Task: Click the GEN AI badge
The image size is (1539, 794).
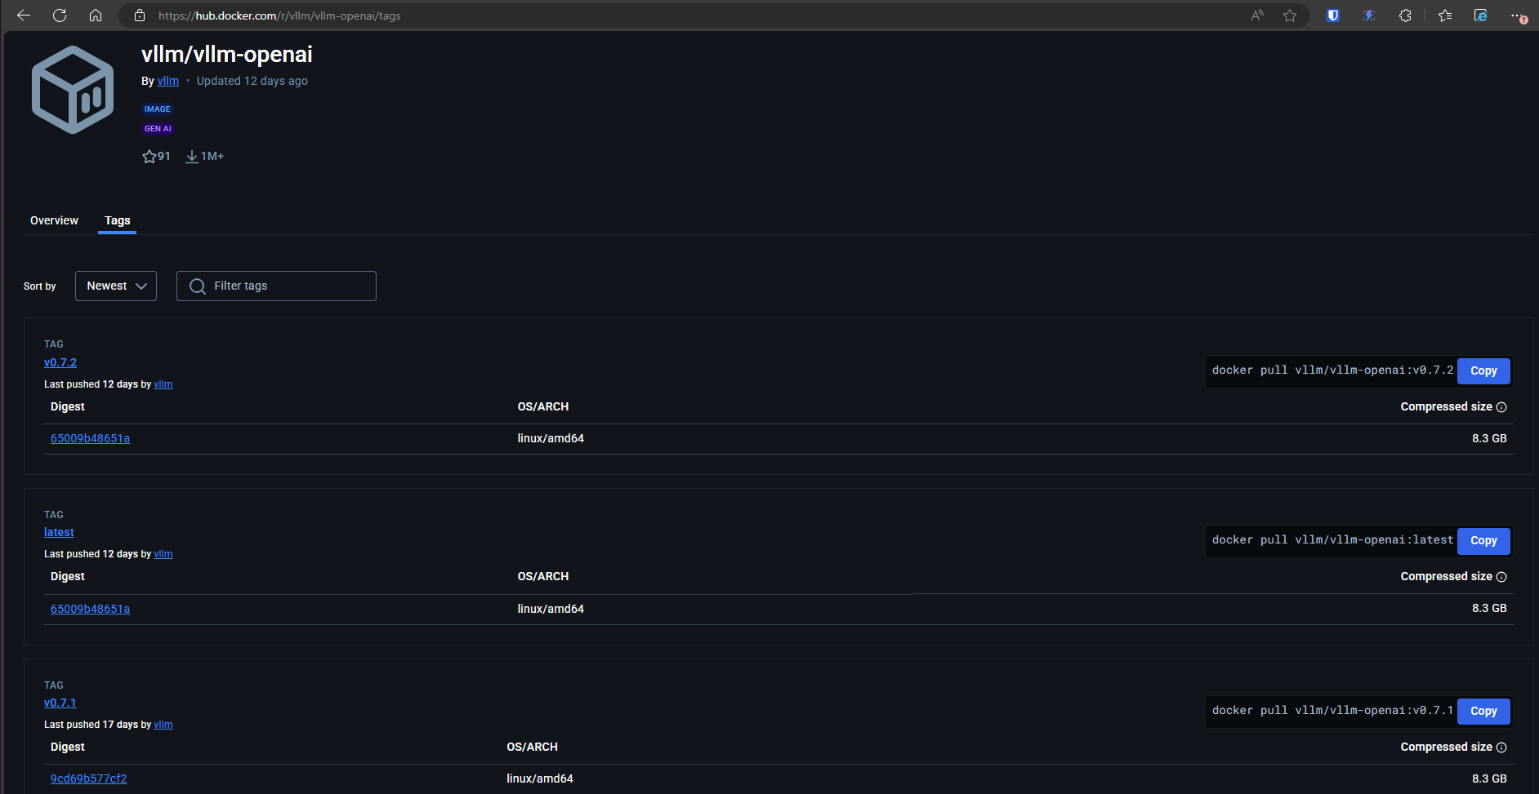Action: point(158,129)
